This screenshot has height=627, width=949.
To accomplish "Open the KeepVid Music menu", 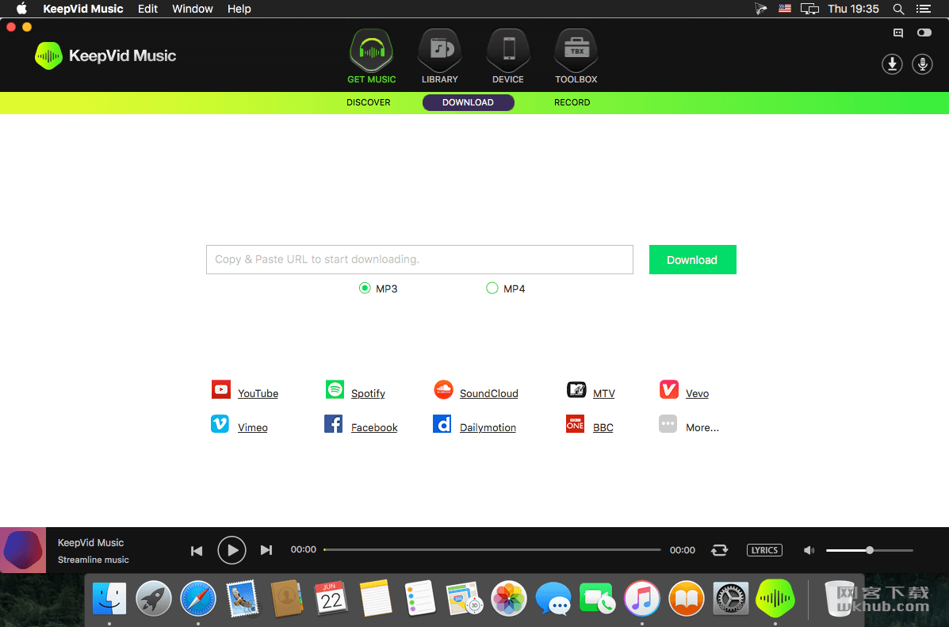I will click(x=83, y=9).
